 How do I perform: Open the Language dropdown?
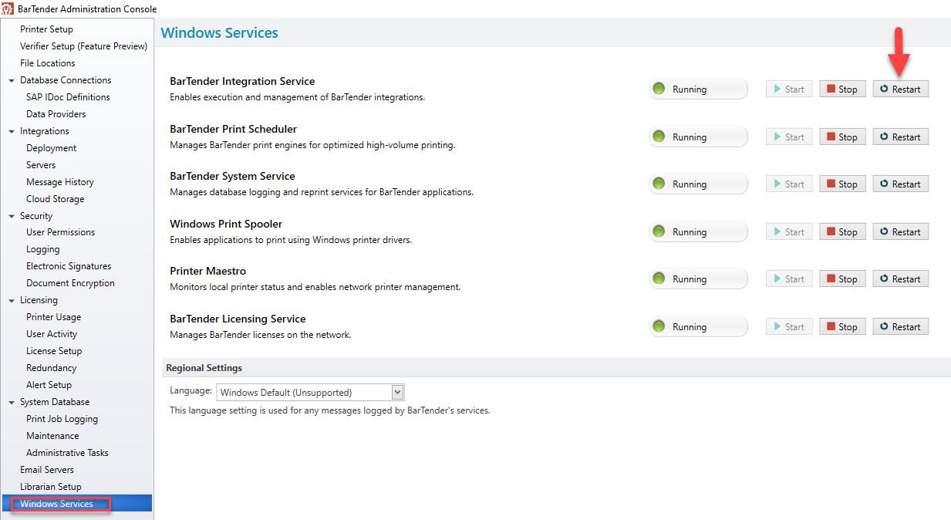pyautogui.click(x=310, y=392)
